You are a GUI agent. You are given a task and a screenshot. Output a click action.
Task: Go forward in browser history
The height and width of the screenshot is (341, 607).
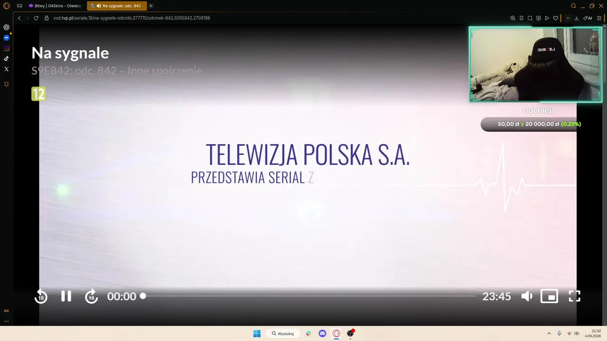(28, 18)
